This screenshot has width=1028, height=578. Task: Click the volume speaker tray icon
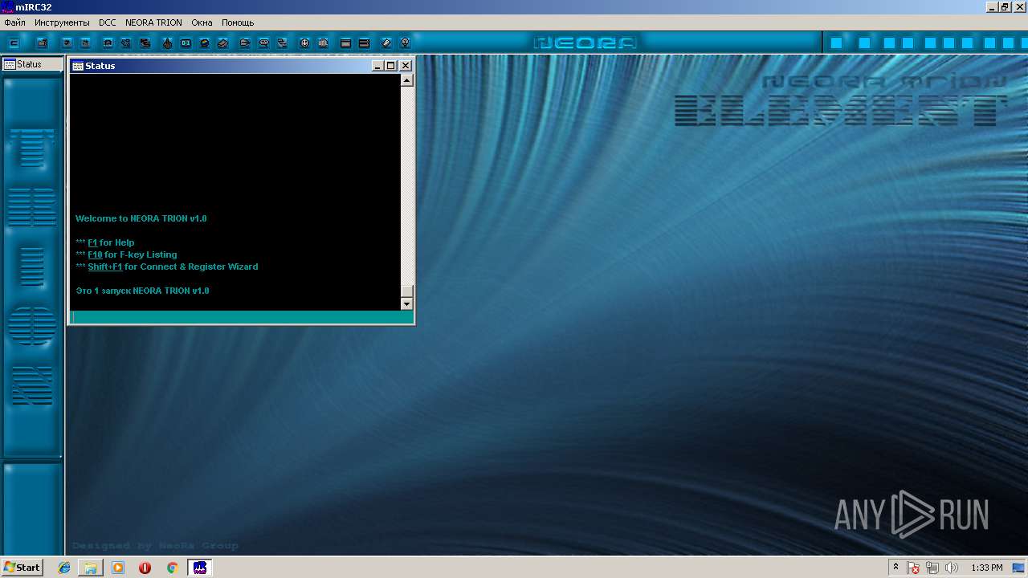[952, 568]
